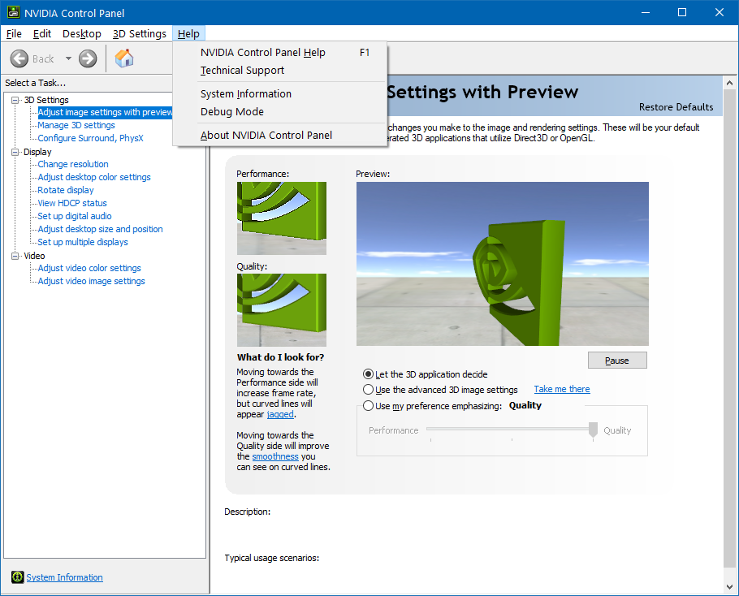Select Adjust image settings with preview
Screen dimensions: 739x596
point(105,112)
